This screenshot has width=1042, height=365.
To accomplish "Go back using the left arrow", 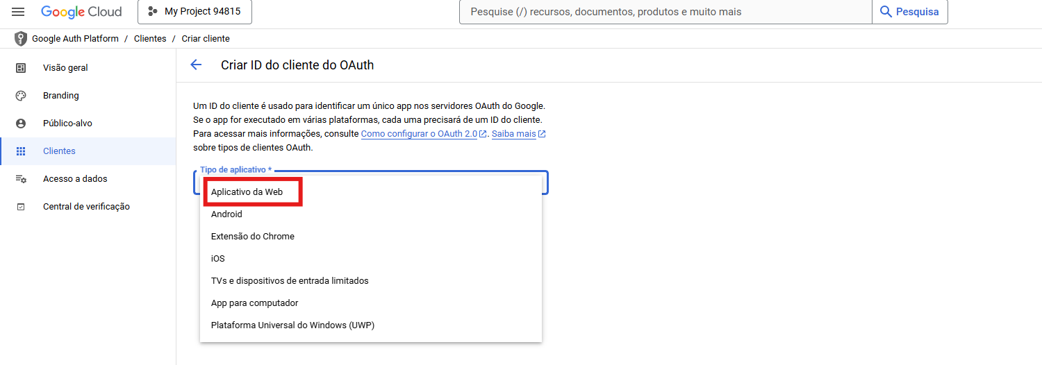I will point(196,65).
